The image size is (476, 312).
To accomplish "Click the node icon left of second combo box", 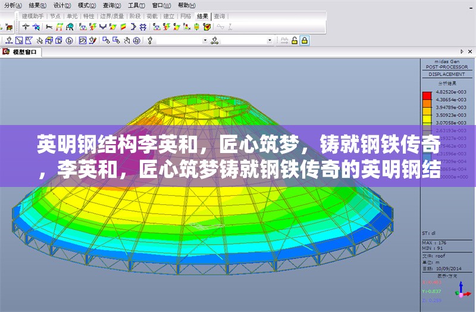I will [214, 40].
